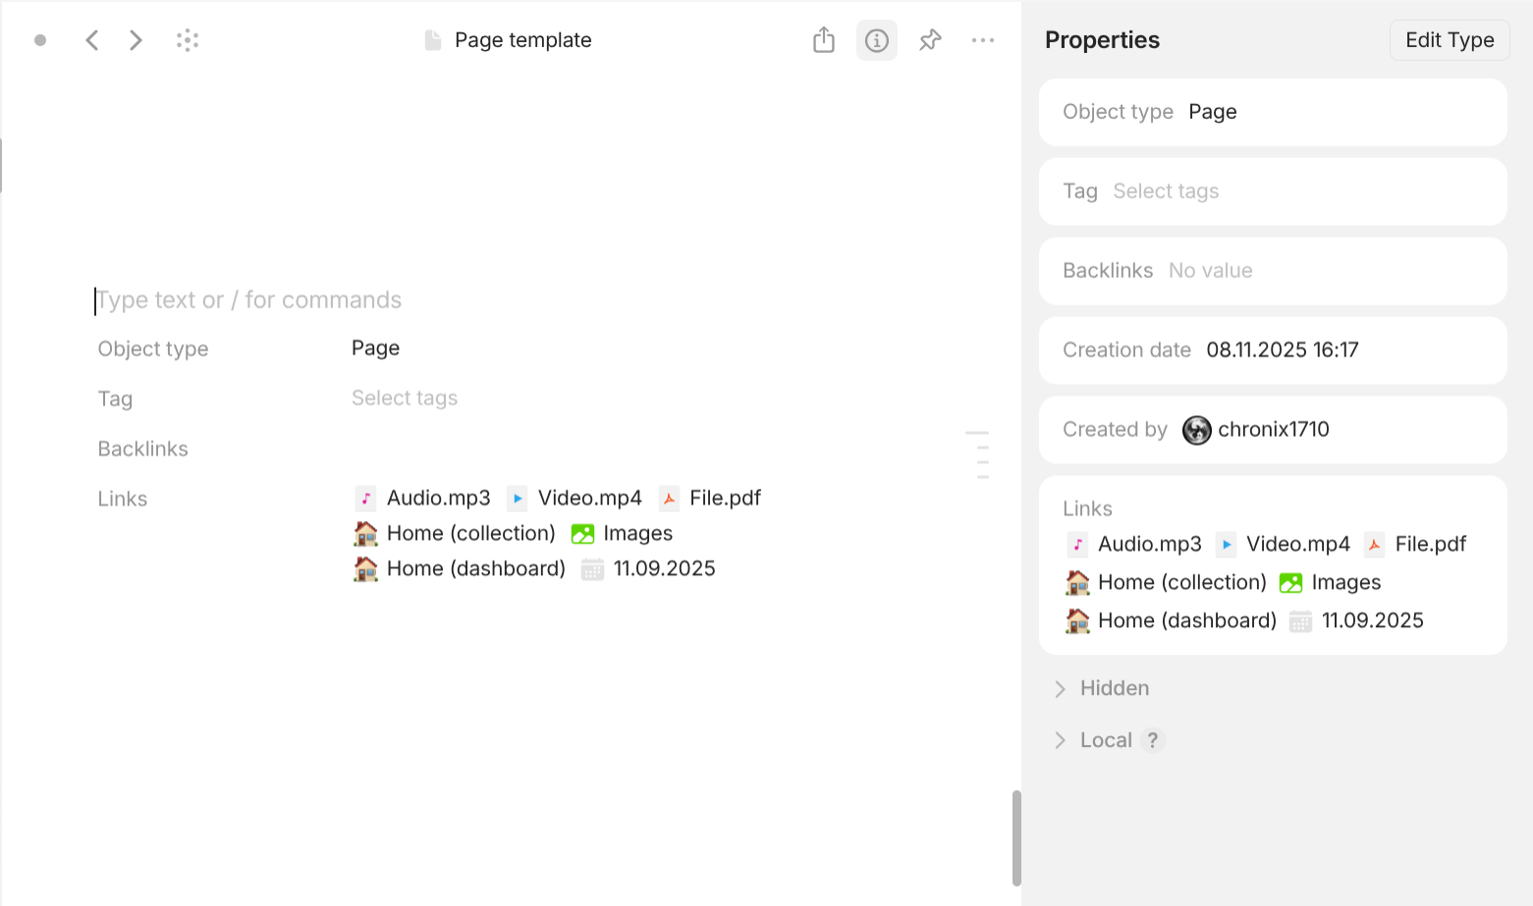This screenshot has height=906, width=1533.
Task: Open the graph view dots icon
Action: (188, 40)
